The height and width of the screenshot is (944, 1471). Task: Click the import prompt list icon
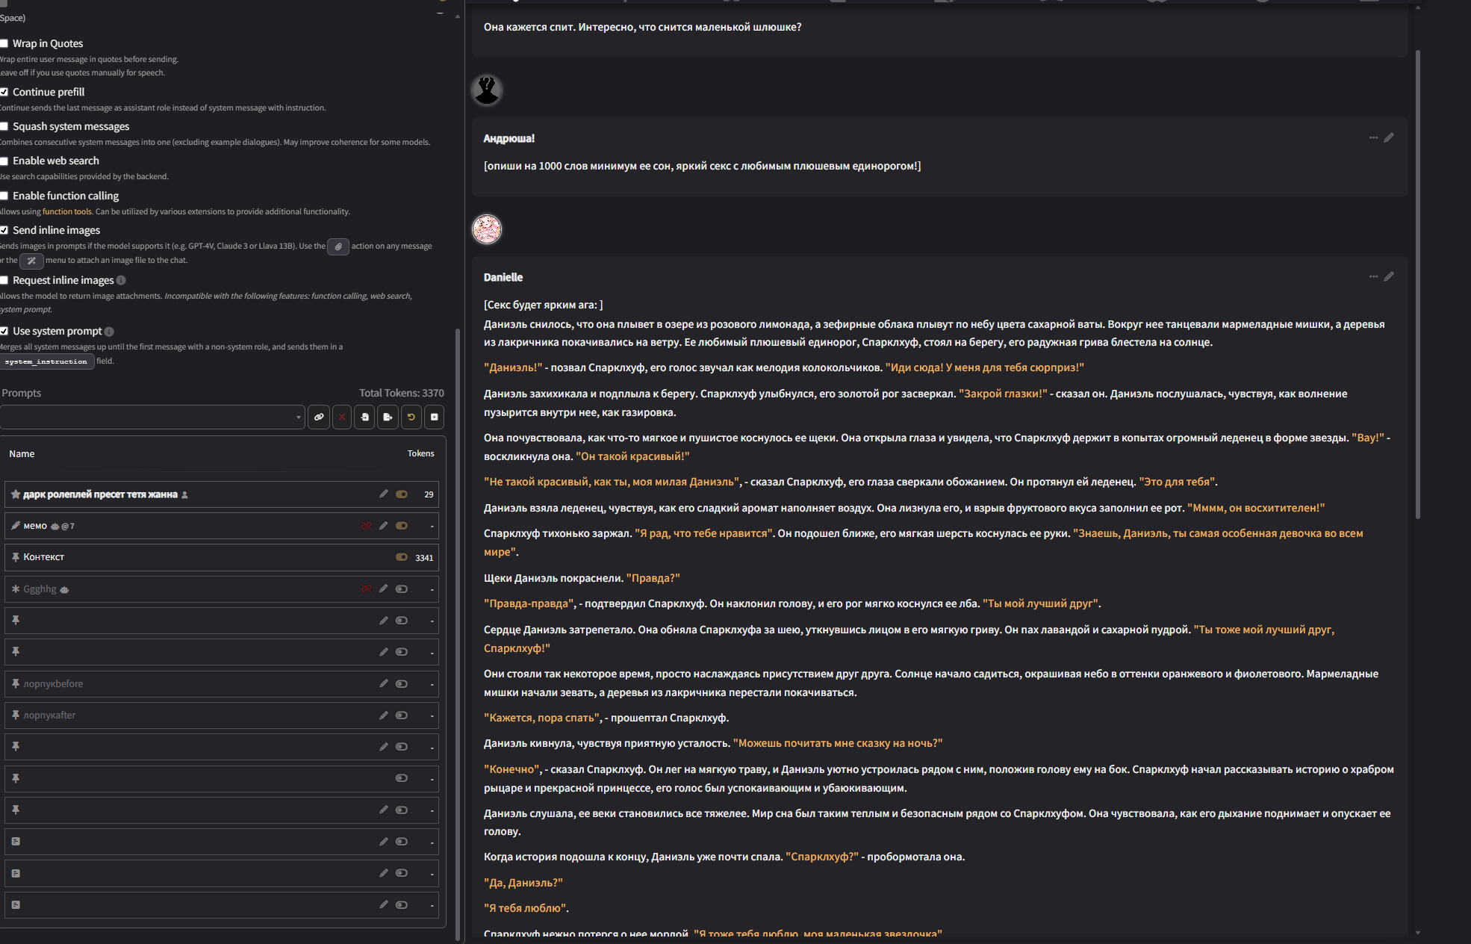tap(365, 417)
